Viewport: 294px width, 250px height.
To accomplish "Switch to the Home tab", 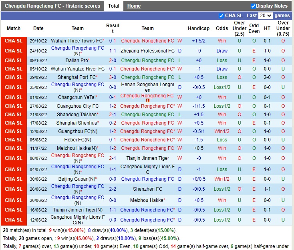I will [134, 6].
